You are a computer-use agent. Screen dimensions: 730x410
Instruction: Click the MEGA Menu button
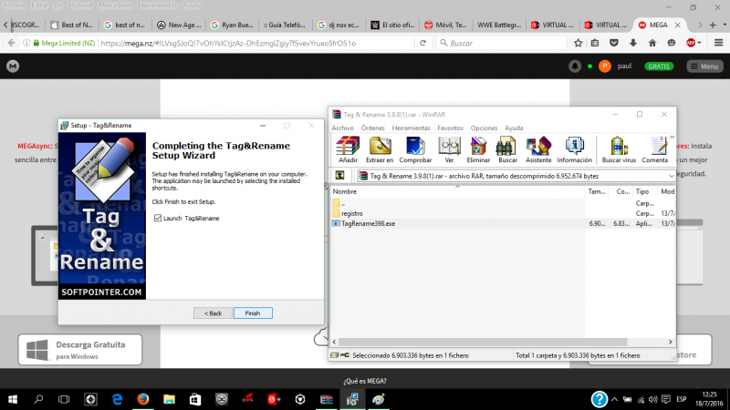point(704,67)
